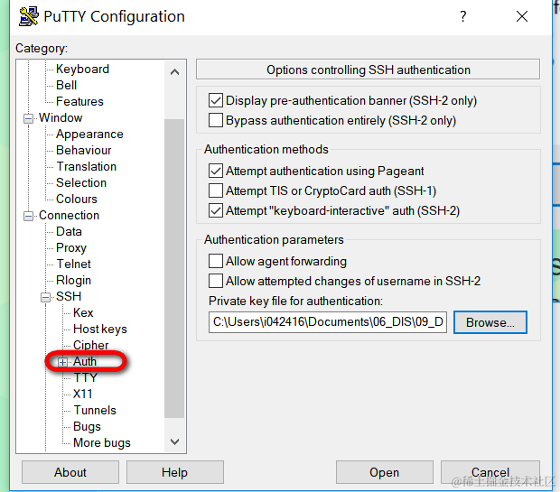This screenshot has width=560, height=492.
Task: Check Allow attempted changes of username
Action: [216, 281]
